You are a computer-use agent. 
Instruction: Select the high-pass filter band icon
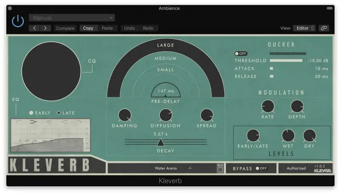click(18, 122)
